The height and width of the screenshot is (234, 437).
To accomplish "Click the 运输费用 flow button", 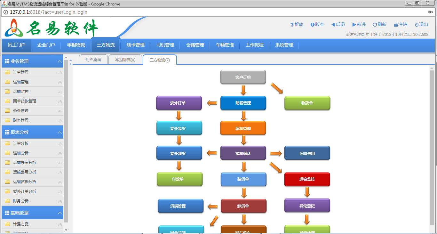I will point(307,153).
